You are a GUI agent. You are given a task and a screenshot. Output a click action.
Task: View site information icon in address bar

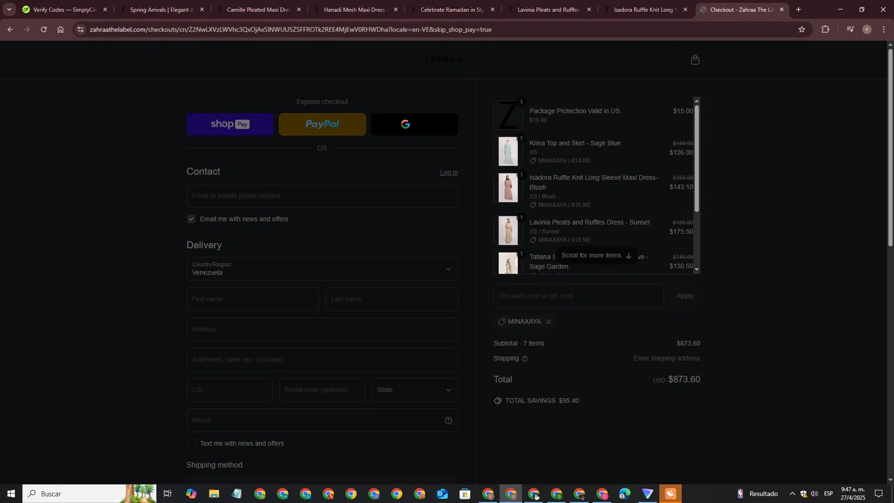pyautogui.click(x=81, y=29)
